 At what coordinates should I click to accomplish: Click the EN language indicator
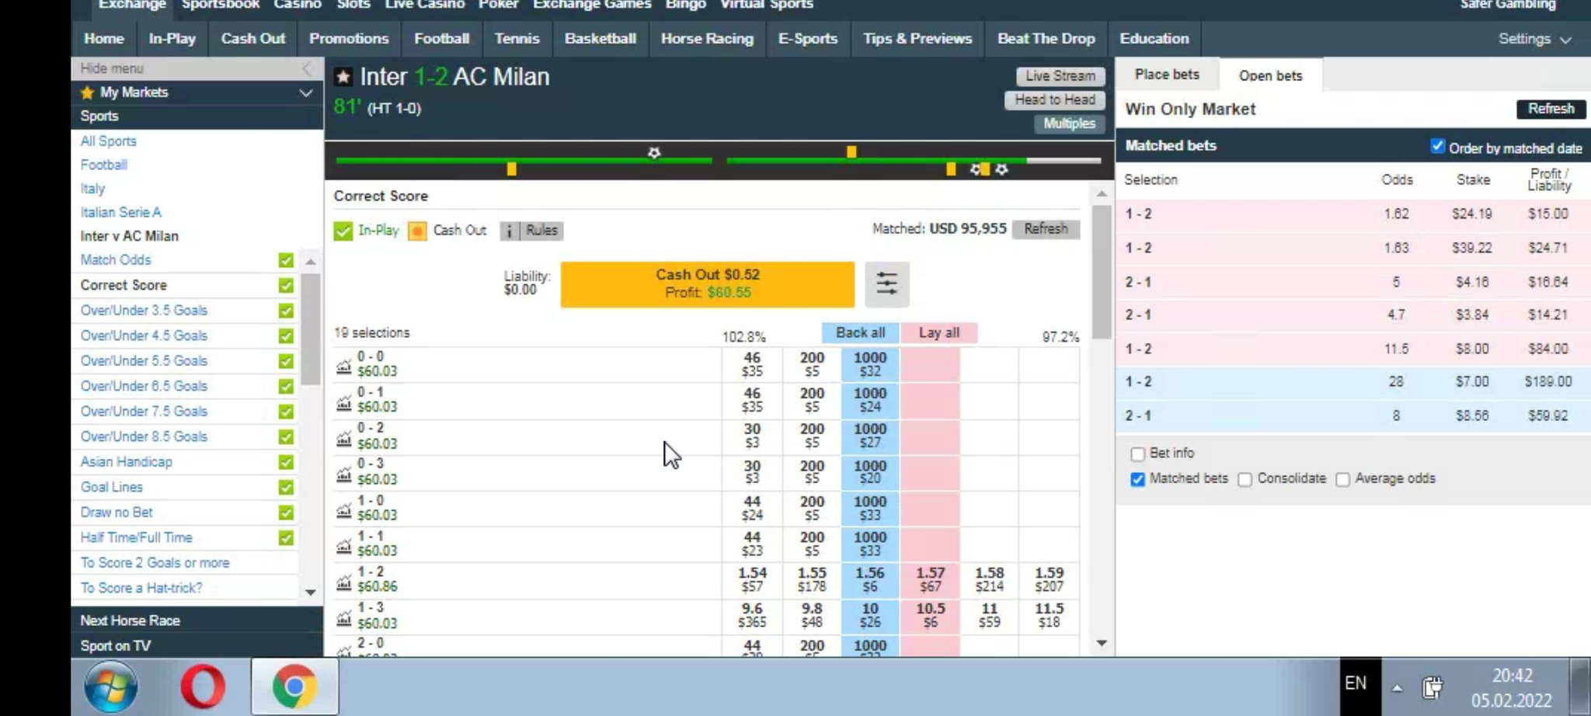coord(1356,683)
